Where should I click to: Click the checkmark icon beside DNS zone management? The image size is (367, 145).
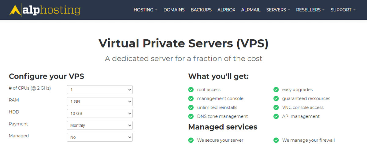click(191, 116)
